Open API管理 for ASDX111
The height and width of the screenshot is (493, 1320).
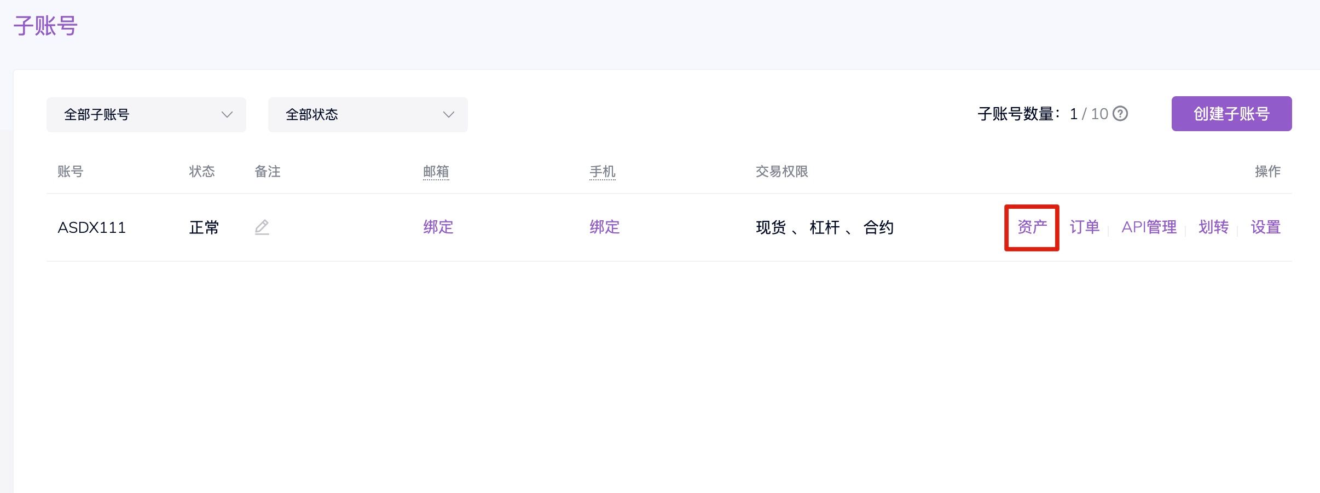click(1149, 227)
